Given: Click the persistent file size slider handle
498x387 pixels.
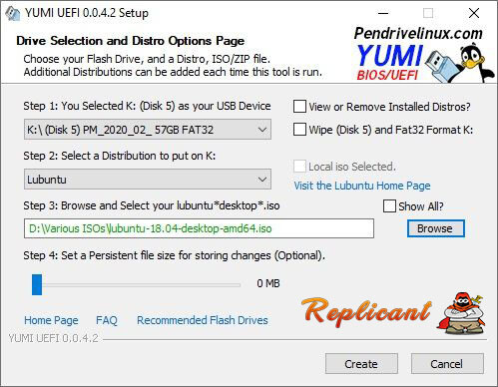Looking at the screenshot, I should (37, 284).
